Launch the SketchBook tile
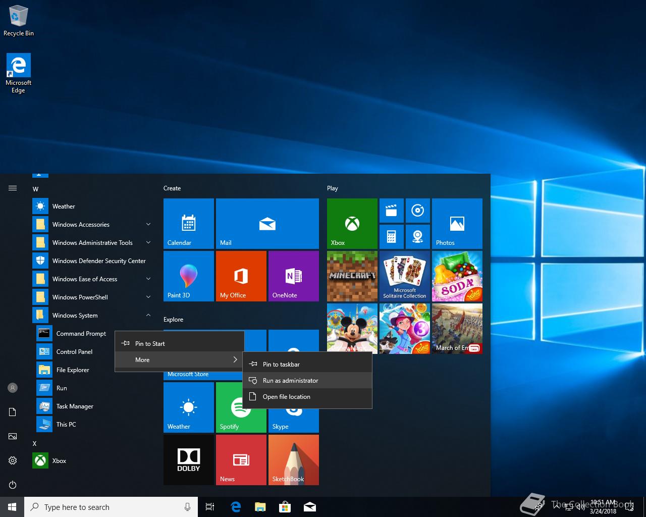The width and height of the screenshot is (646, 517). pos(294,460)
